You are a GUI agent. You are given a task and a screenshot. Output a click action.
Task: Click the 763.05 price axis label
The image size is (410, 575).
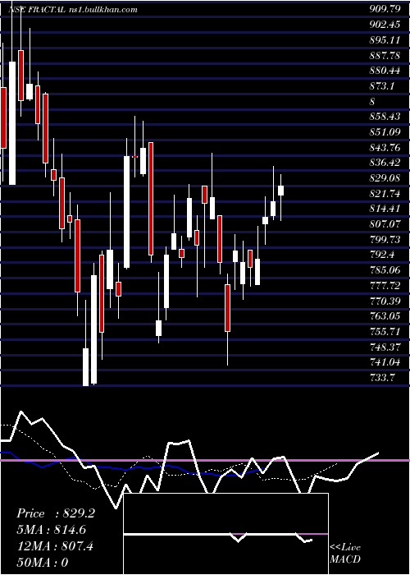tap(385, 316)
